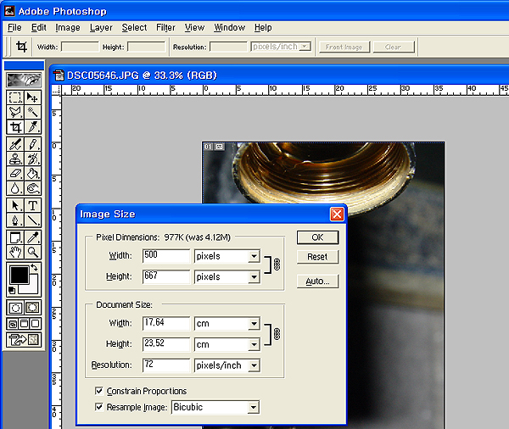Click the Resolution field showing 72
The image size is (509, 429).
click(x=166, y=365)
